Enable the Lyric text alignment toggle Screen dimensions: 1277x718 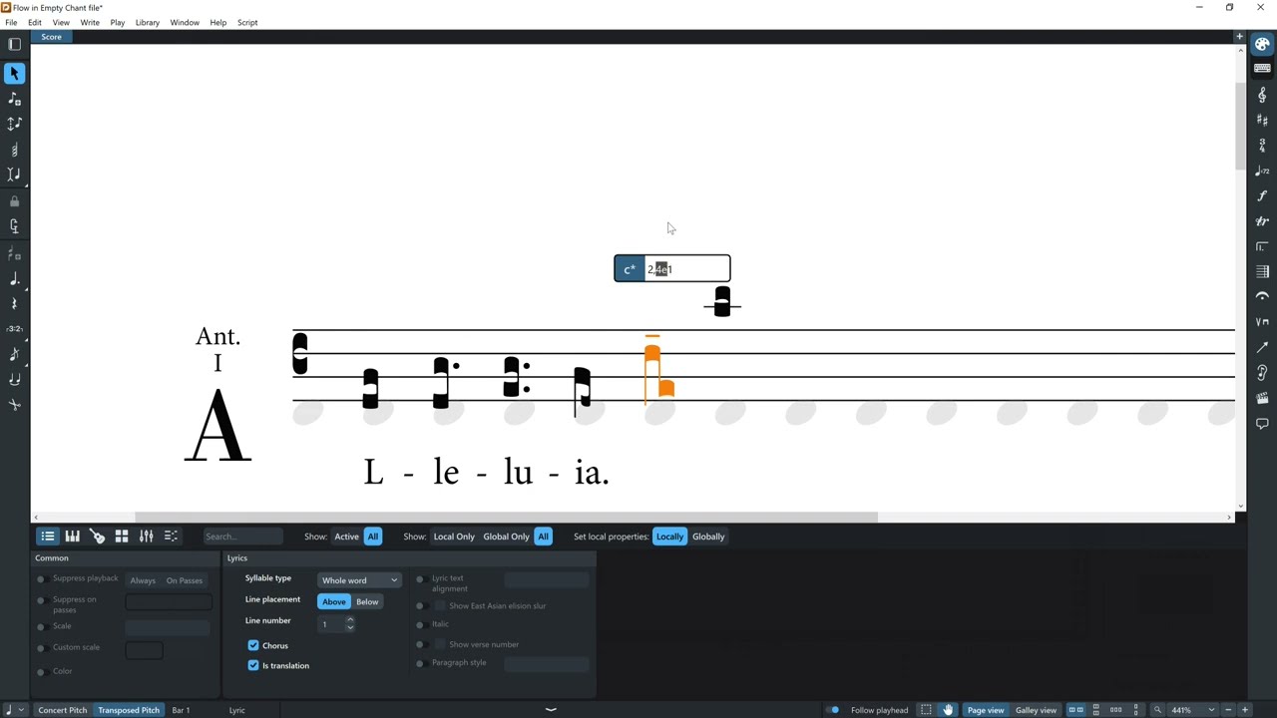[x=420, y=579]
